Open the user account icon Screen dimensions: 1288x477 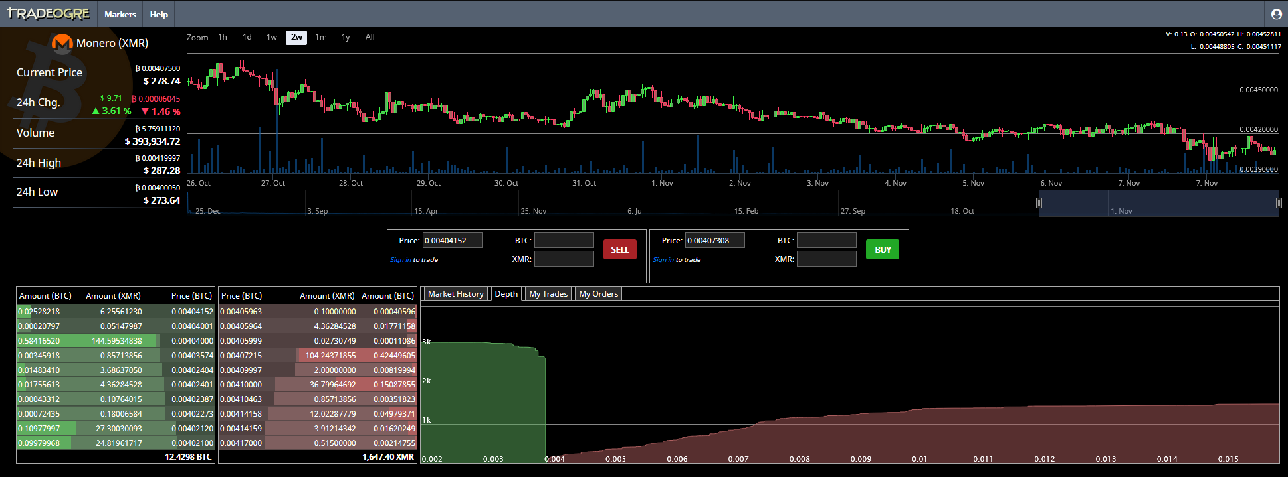click(x=1276, y=14)
